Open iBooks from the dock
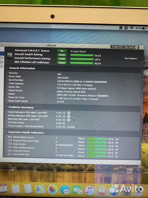The width and height of the screenshot is (148, 198). (x=102, y=190)
